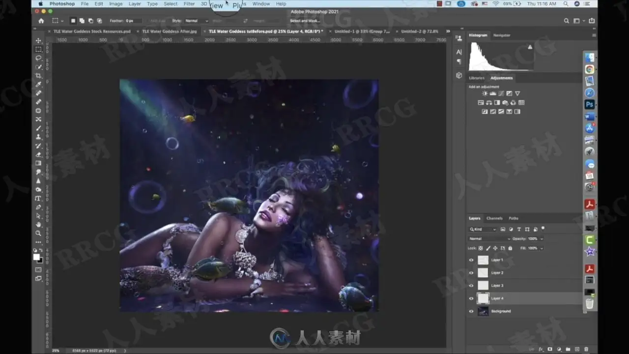Choose the Crop tool

pos(38,76)
